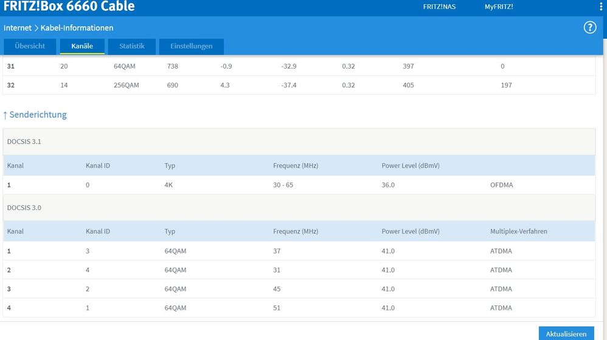607x340 pixels.
Task: Open the FRITZ!NAS link
Action: pyautogui.click(x=439, y=7)
